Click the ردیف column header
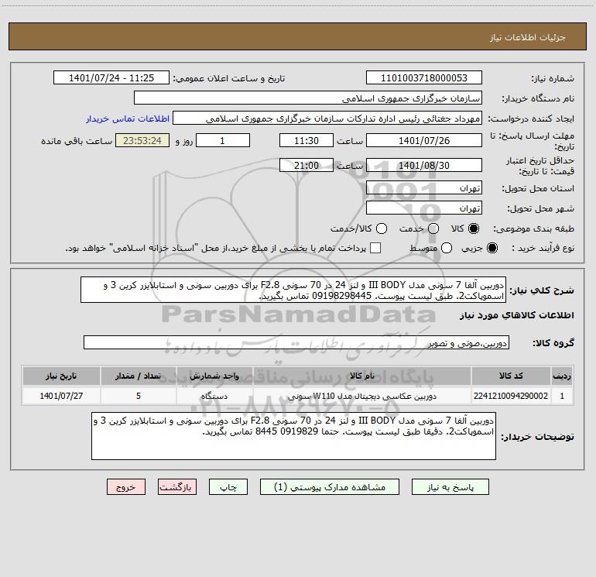This screenshot has width=596, height=577. (x=562, y=376)
